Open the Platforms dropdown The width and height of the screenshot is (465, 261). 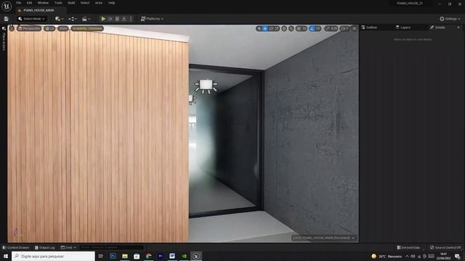pos(152,19)
